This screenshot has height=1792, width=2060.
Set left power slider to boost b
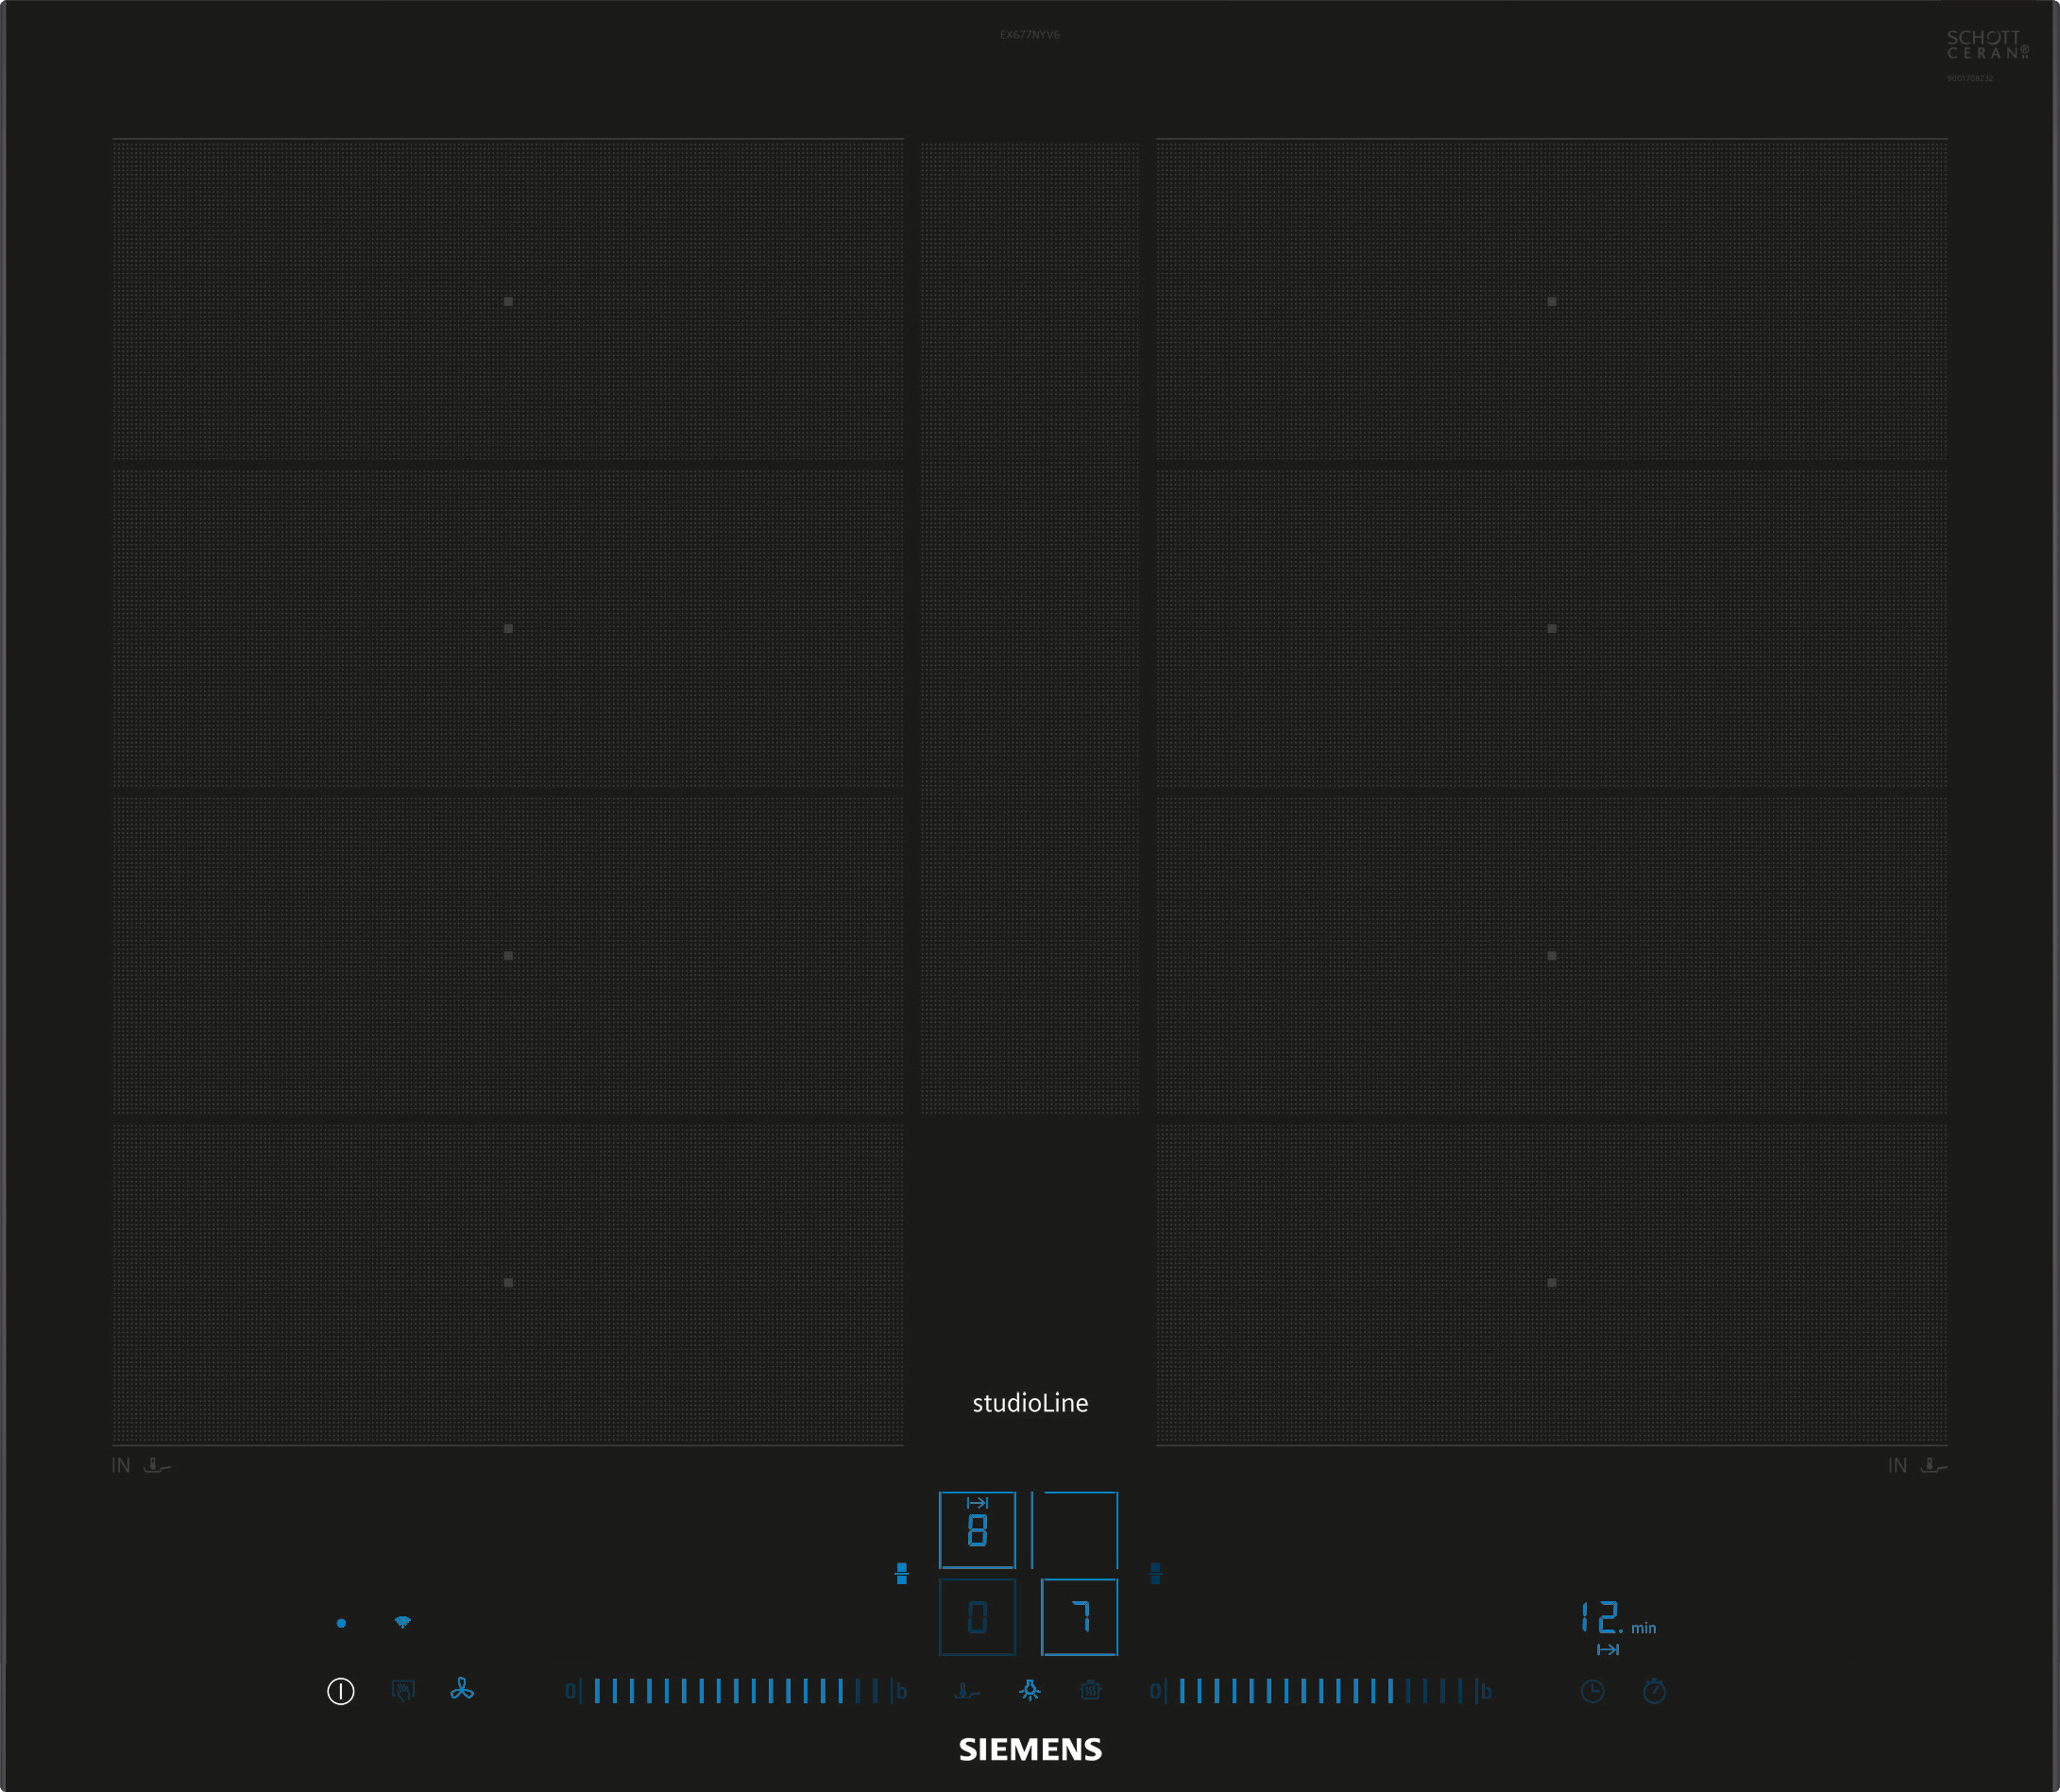click(x=901, y=1691)
